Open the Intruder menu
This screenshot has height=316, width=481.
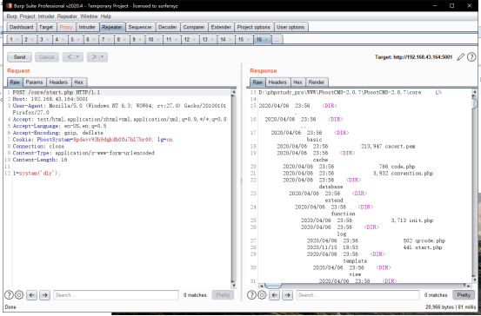(46, 16)
